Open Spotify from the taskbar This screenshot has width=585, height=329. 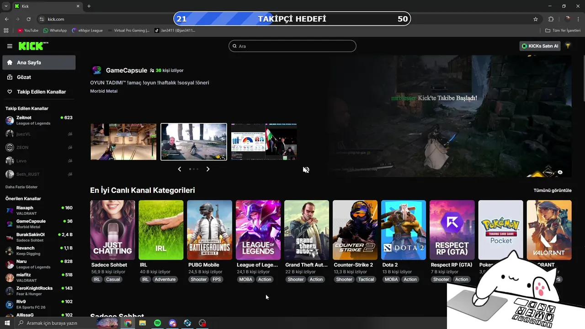[x=157, y=323]
